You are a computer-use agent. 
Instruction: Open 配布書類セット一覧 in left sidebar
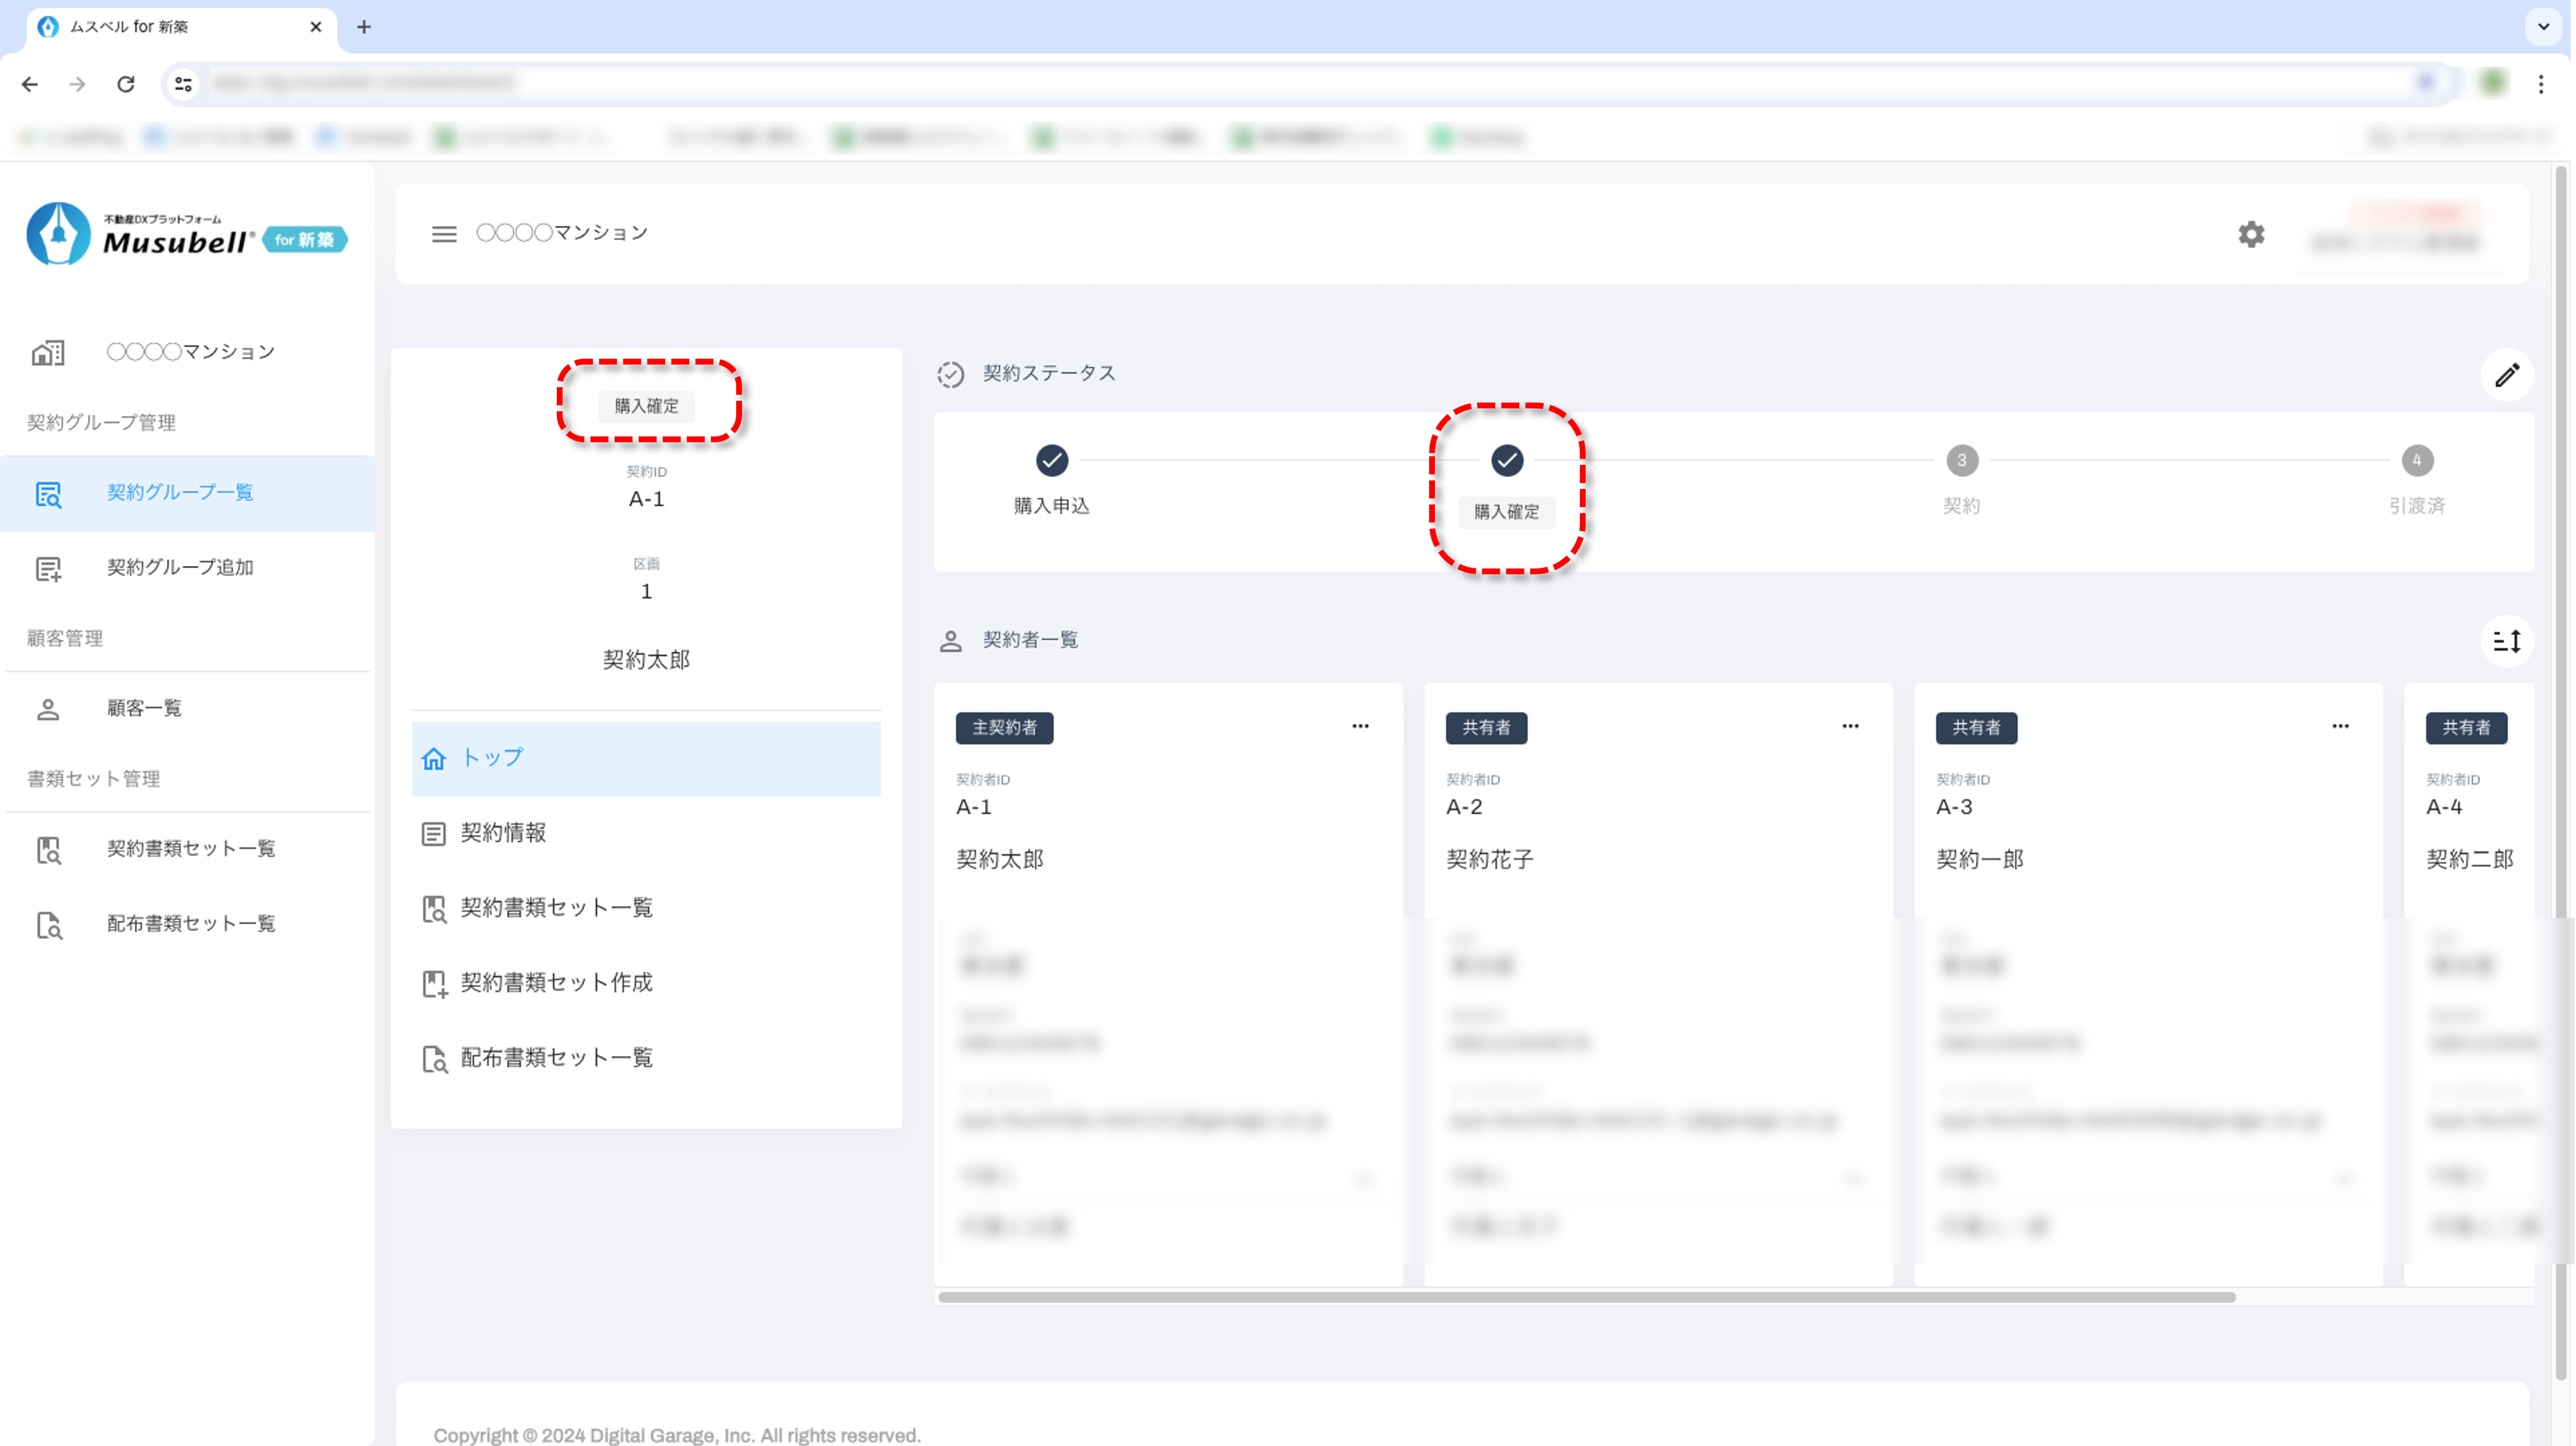(x=190, y=924)
